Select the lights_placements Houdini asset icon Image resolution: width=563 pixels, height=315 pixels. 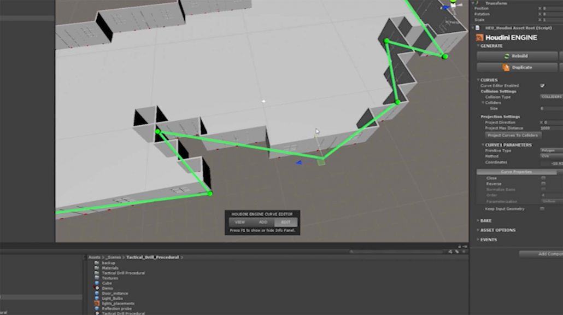point(96,304)
